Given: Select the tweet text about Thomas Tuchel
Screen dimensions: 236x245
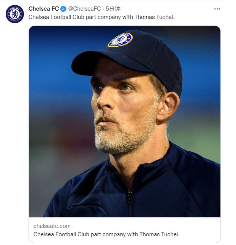Looking at the screenshot, I should [101, 17].
